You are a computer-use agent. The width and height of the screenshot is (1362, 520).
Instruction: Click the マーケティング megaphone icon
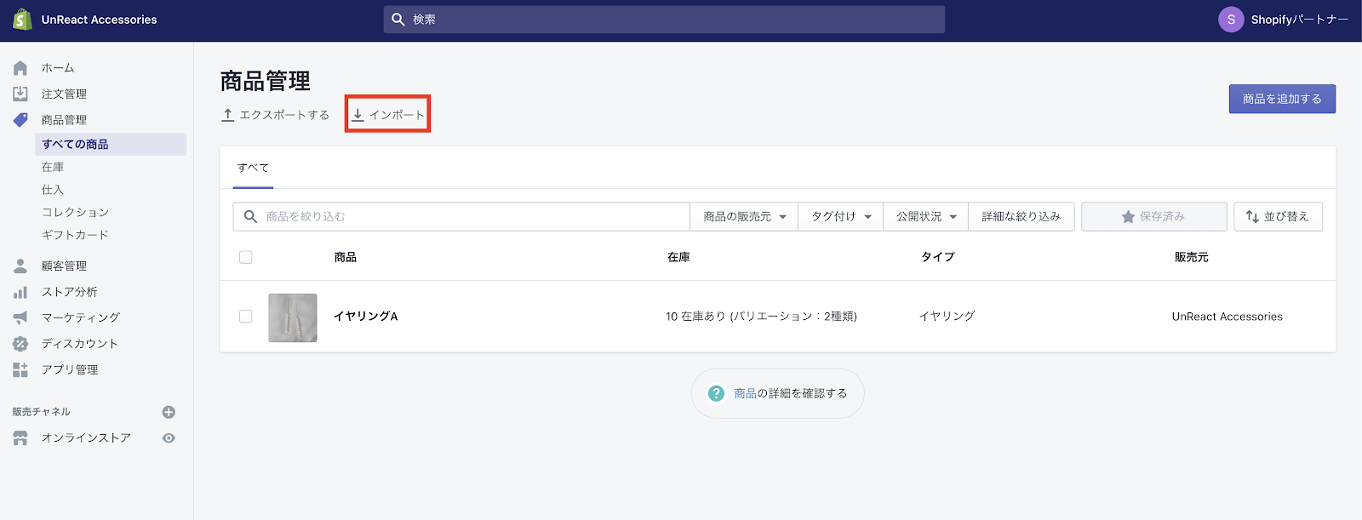coord(20,317)
